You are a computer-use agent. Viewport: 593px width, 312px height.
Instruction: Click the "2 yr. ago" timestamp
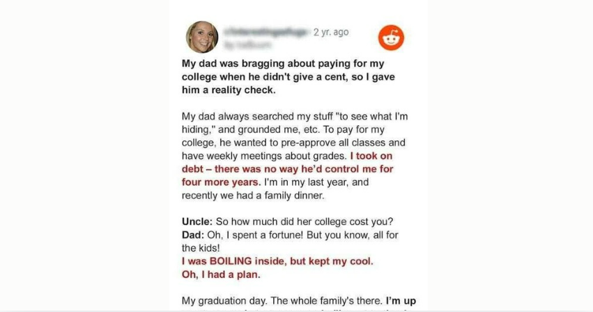[x=331, y=32]
